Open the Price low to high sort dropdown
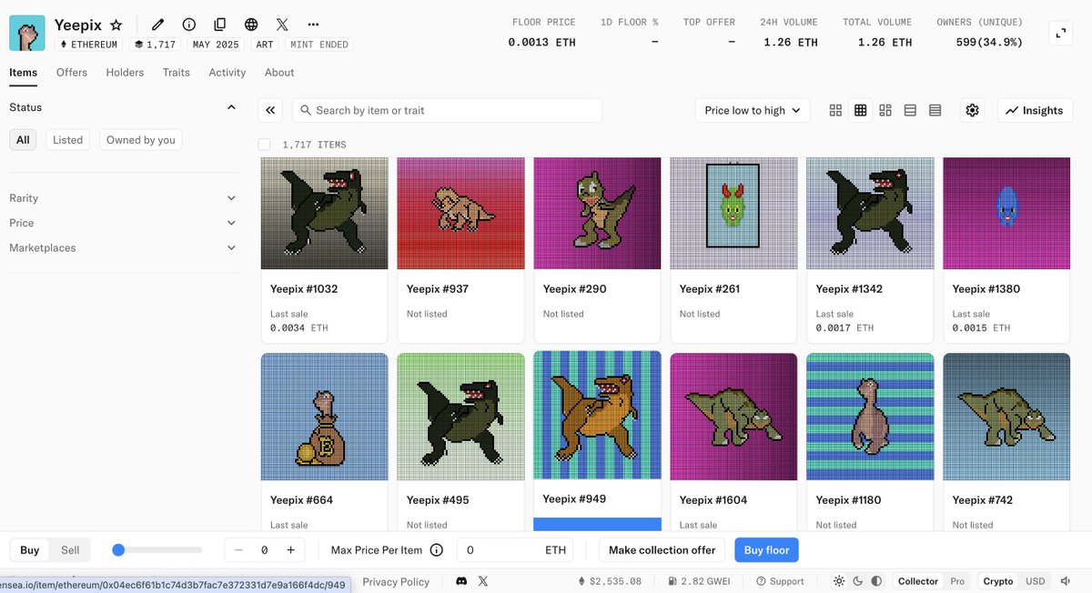Screen dimensions: 1092x593 click(x=753, y=110)
